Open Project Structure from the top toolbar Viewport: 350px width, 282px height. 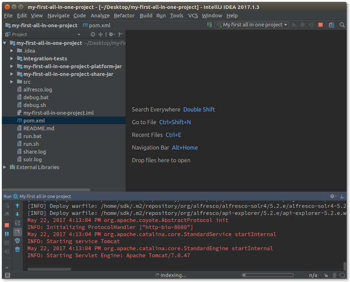pos(331,25)
